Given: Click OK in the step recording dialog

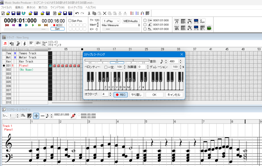Looking at the screenshot, I should pos(154,95).
